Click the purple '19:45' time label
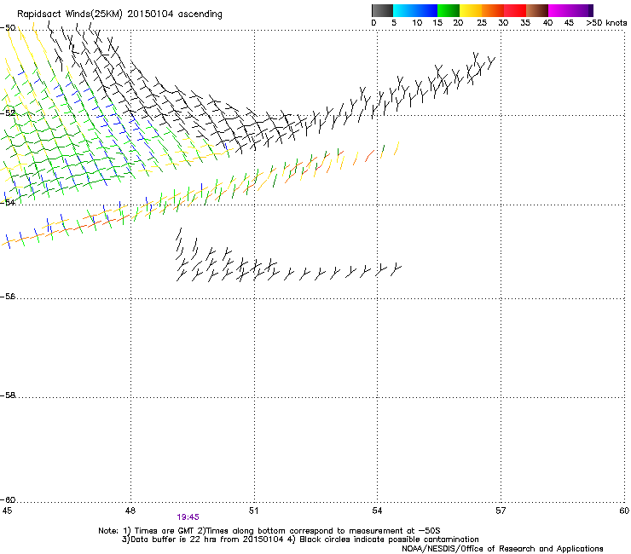The image size is (631, 554). 188,517
